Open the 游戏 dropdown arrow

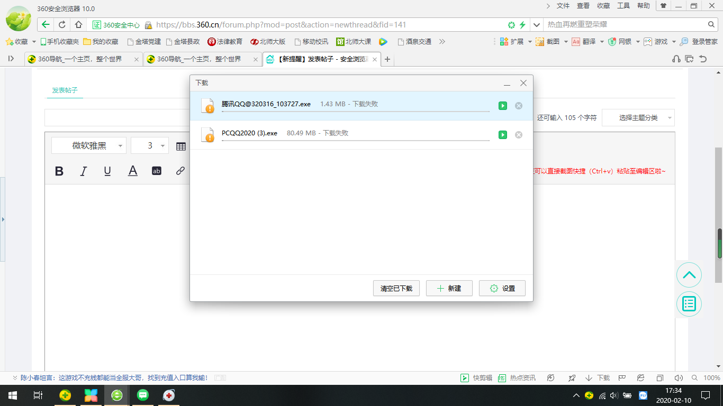pyautogui.click(x=673, y=42)
